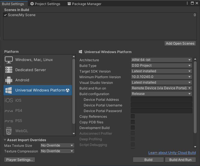
Task: Click the PS4 logo icon
Action: point(9,111)
